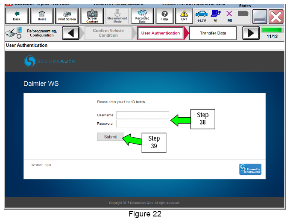Click the previous step left arrow
This screenshot has width=290, height=222.
coord(70,33)
